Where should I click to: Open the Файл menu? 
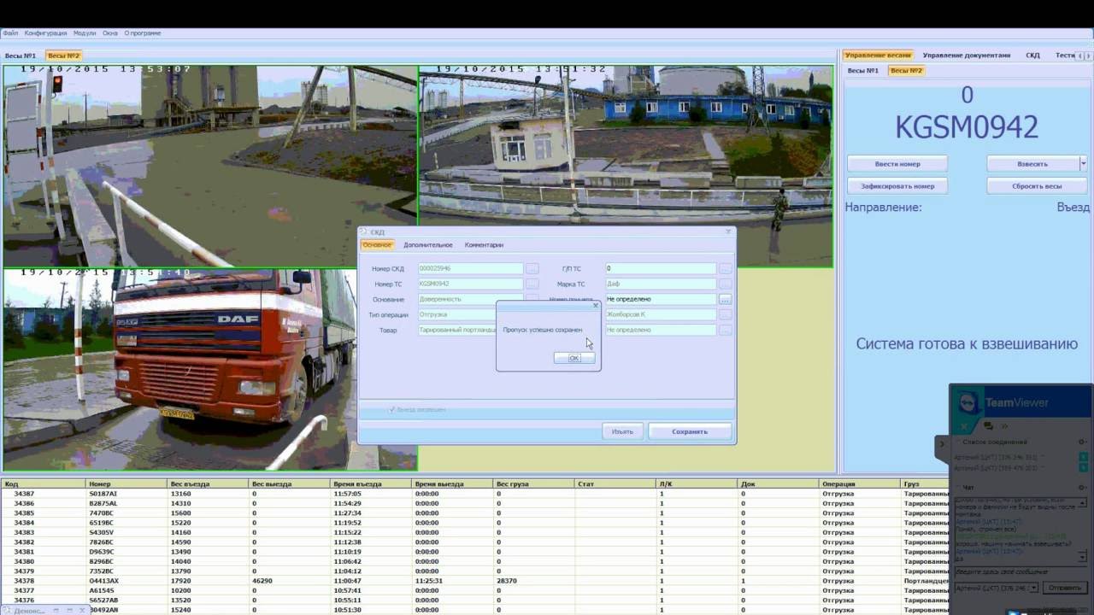(10, 33)
